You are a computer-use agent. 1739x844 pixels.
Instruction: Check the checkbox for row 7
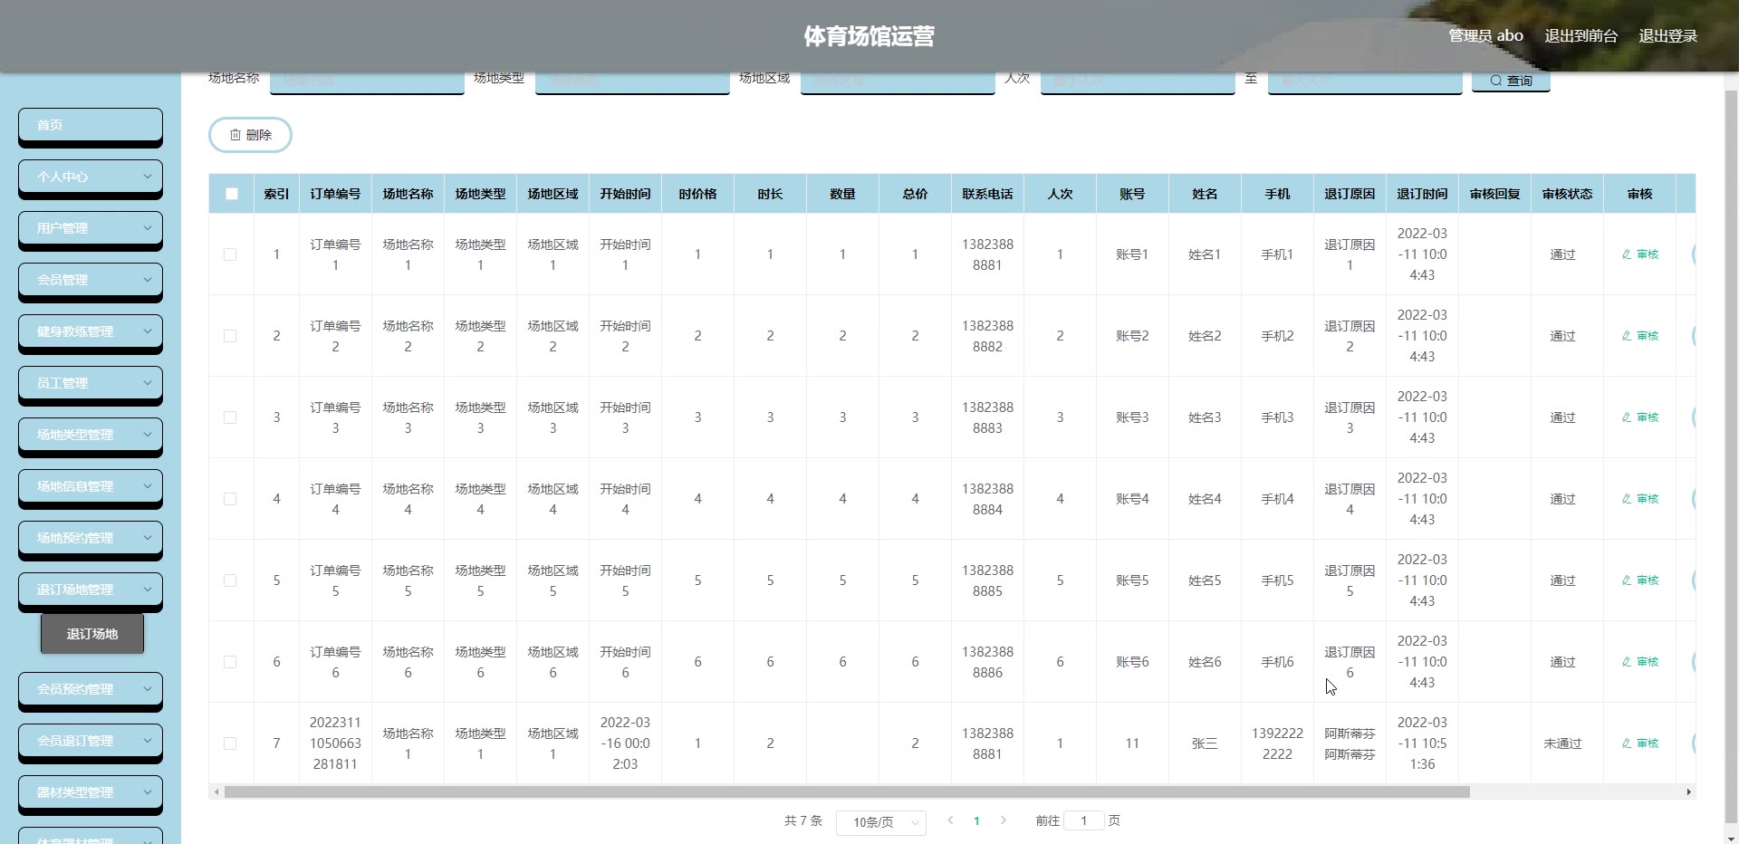pos(230,743)
